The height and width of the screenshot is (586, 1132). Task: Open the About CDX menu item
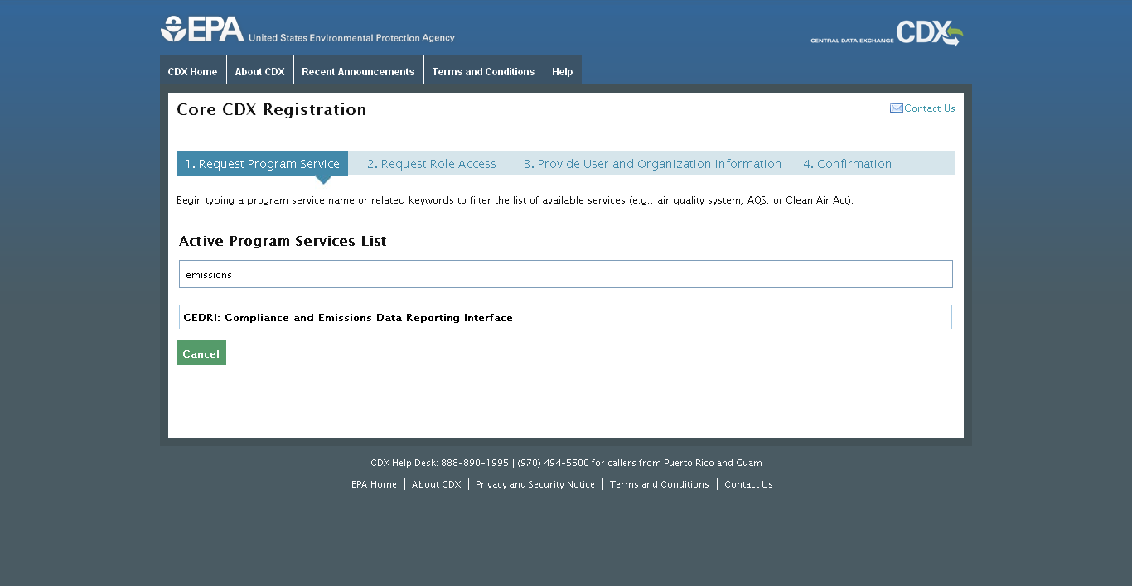click(259, 71)
